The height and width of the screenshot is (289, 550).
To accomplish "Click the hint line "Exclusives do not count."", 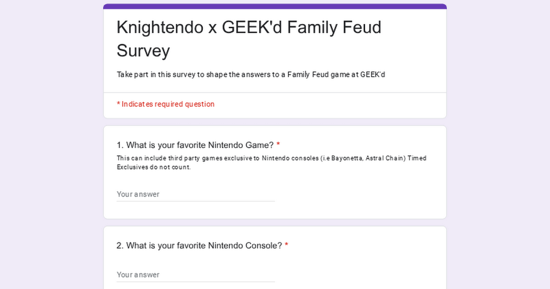I will pos(154,167).
